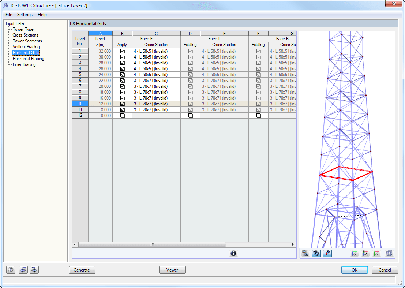Uncheck Apply for Face F at level 22.000
This screenshot has height=288, width=405.
tap(123, 81)
